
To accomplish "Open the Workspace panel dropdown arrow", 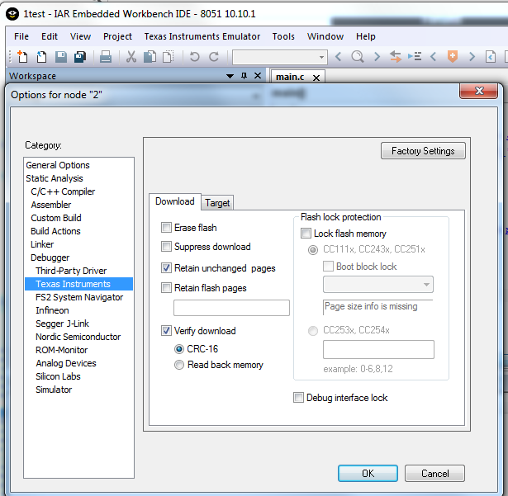I will pyautogui.click(x=230, y=76).
